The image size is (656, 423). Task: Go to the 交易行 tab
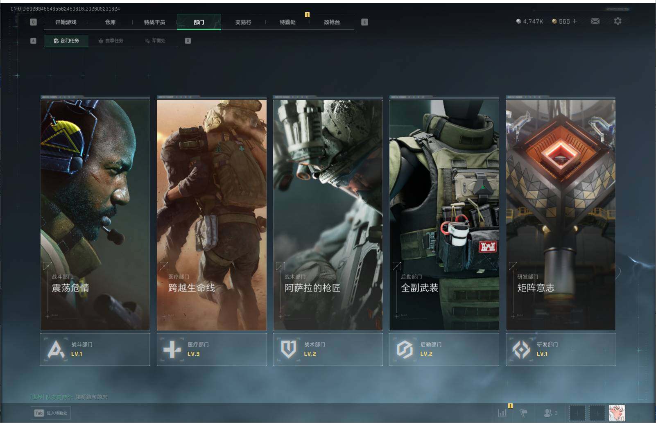tap(243, 22)
